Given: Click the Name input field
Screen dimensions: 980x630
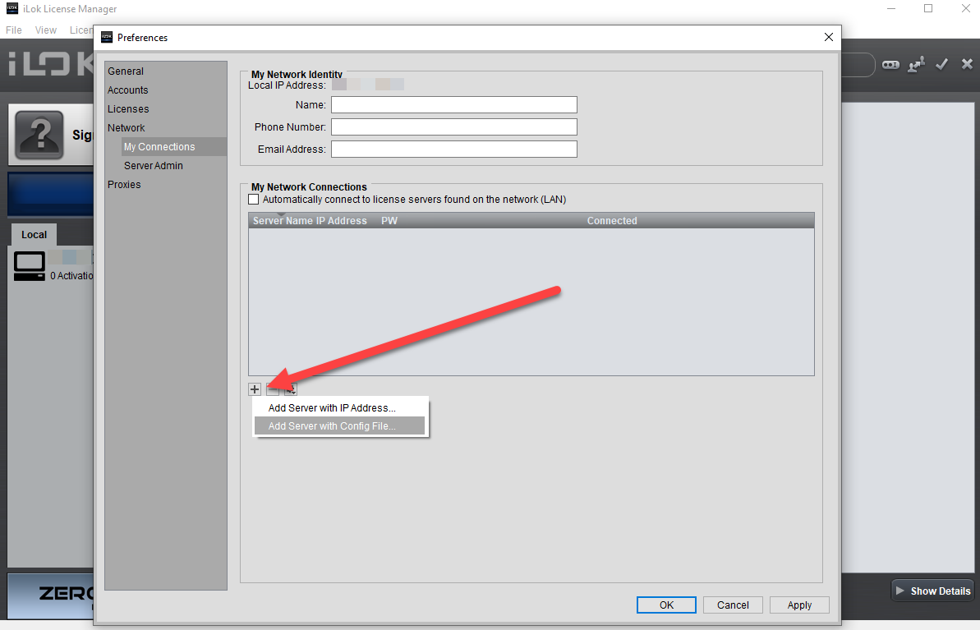Looking at the screenshot, I should (x=453, y=105).
